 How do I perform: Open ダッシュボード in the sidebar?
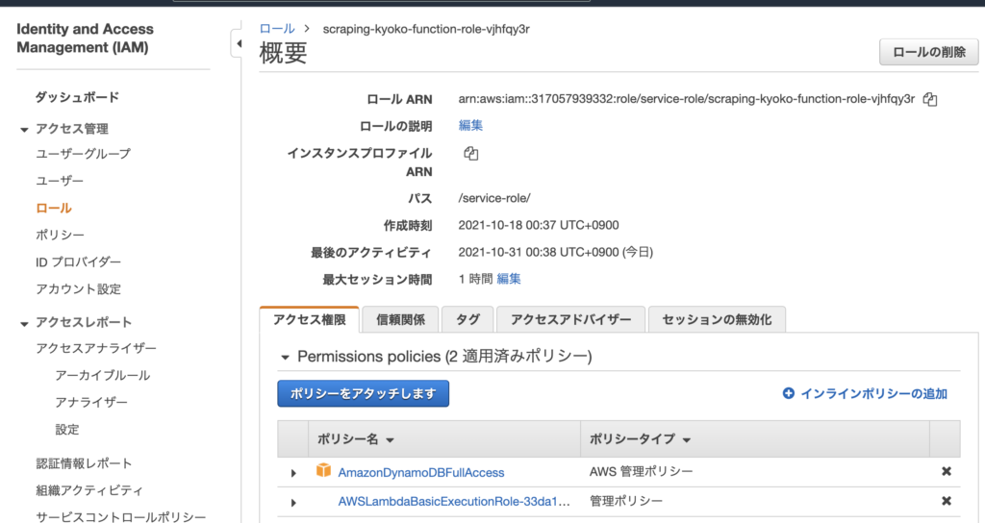(x=77, y=97)
